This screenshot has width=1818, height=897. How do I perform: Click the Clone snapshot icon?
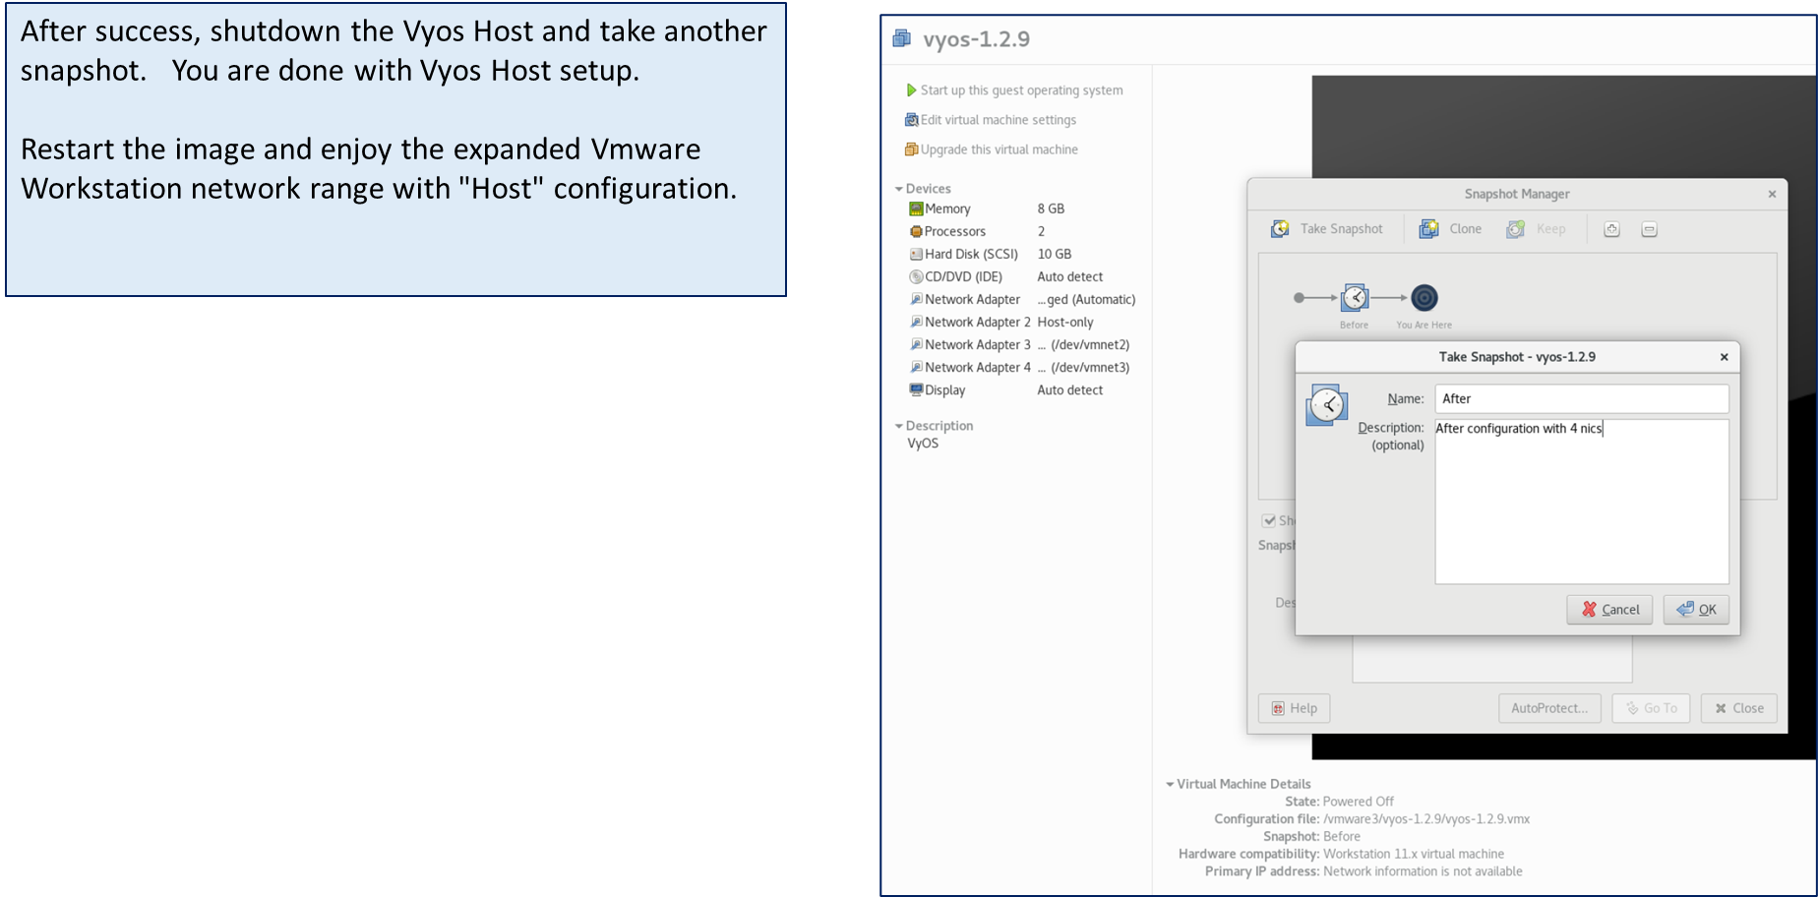(x=1428, y=229)
